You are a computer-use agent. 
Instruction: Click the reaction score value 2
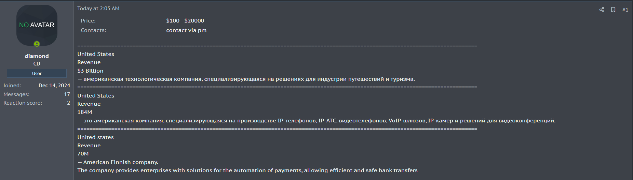[68, 103]
